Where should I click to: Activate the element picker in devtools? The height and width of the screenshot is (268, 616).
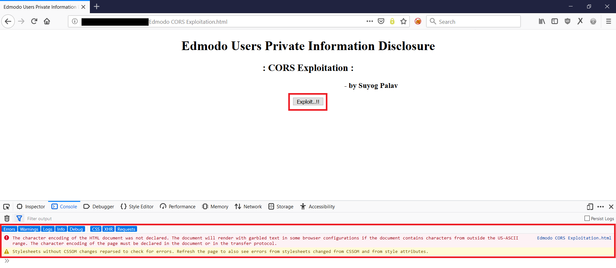(x=6, y=207)
